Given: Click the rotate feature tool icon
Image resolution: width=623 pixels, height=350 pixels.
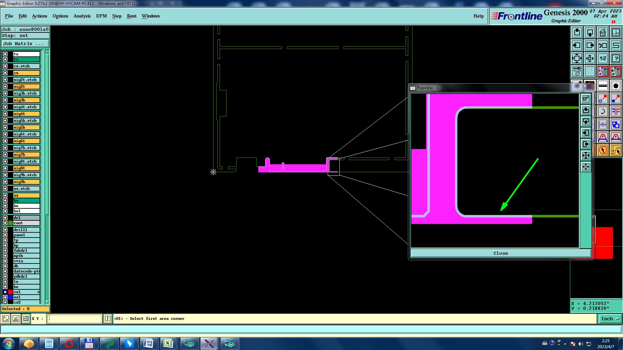Looking at the screenshot, I should (603, 112).
